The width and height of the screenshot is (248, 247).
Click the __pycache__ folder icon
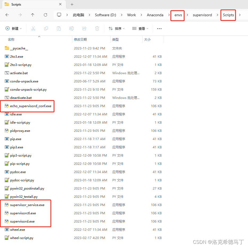[7, 48]
